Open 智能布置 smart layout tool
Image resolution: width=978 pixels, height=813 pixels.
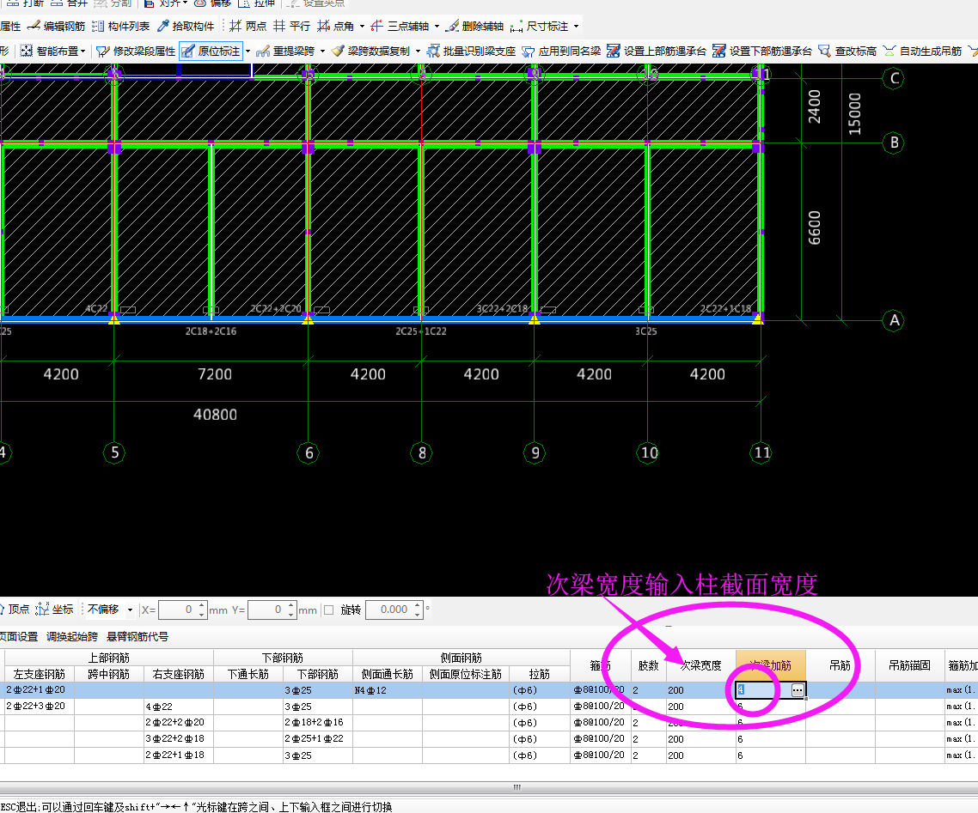(x=51, y=52)
